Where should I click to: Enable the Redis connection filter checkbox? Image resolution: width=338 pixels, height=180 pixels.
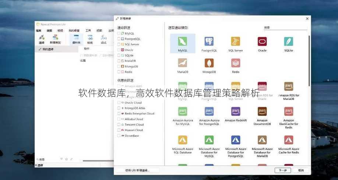(119, 72)
